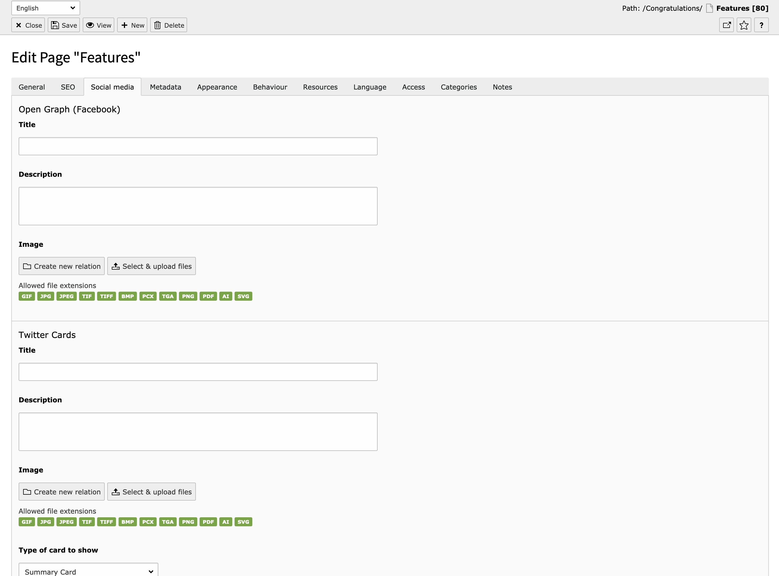
Task: Select the Categories tab
Action: 458,87
